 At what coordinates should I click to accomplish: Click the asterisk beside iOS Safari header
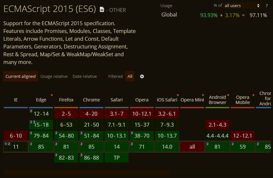[178, 95]
